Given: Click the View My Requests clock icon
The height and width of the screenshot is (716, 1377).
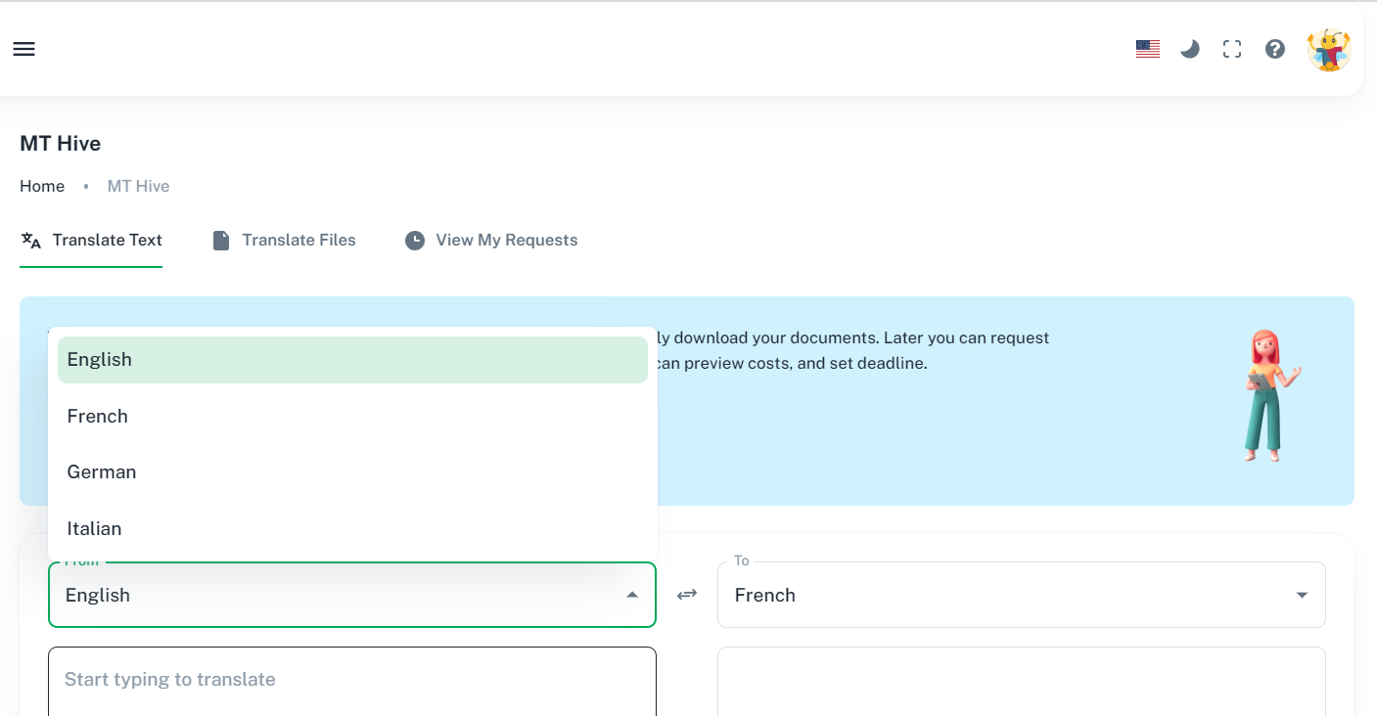Looking at the screenshot, I should click(415, 241).
